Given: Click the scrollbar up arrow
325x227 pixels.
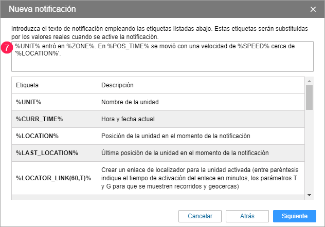Looking at the screenshot, I should click(x=309, y=81).
